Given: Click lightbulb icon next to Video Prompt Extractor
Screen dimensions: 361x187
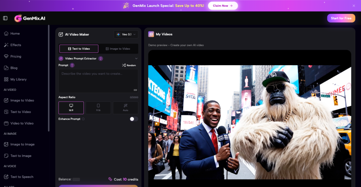Looking at the screenshot, I should click(101, 59).
